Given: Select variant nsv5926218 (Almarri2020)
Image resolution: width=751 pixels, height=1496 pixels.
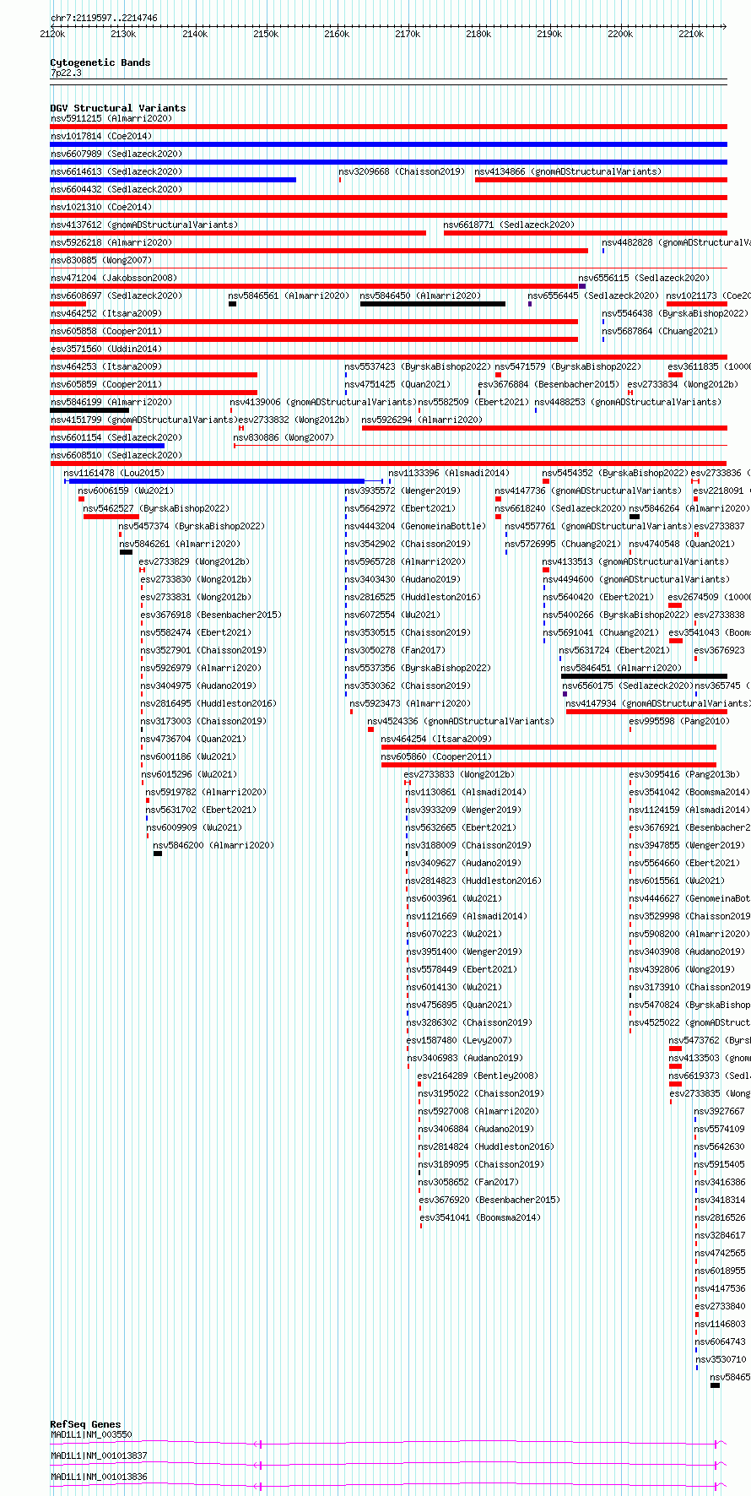Looking at the screenshot, I should 111,243.
